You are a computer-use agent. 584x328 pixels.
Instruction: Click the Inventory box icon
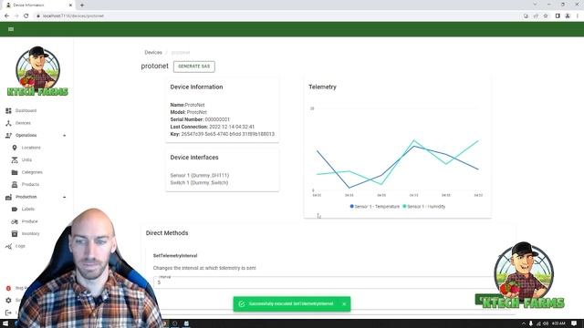15,233
